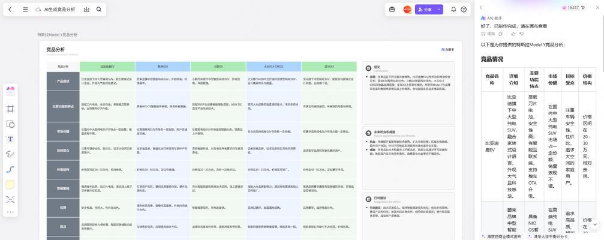Select the 营销策略 row header
Viewport: 604px width, 240px height.
pos(63,188)
